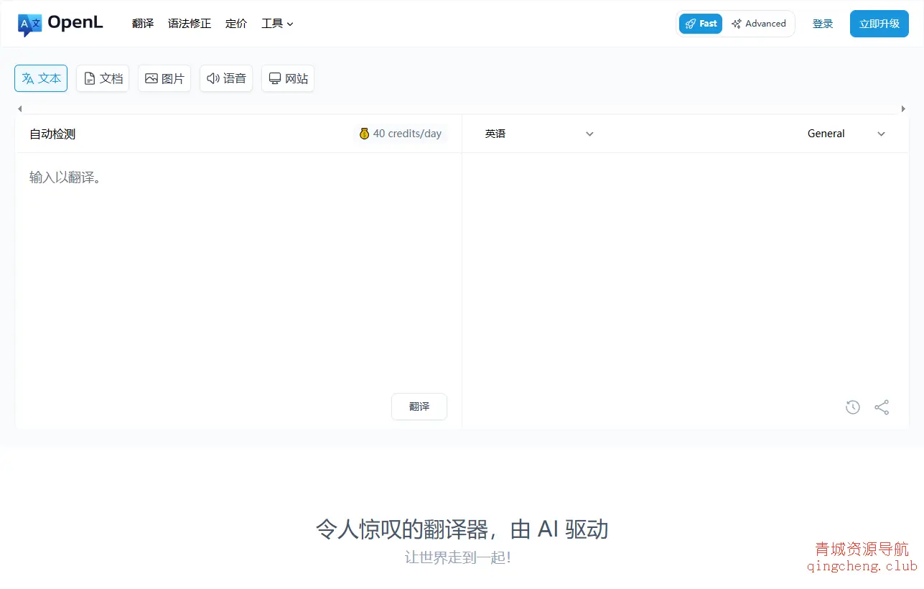Click the OpenL logo
Image resolution: width=924 pixels, height=589 pixels.
pos(60,23)
